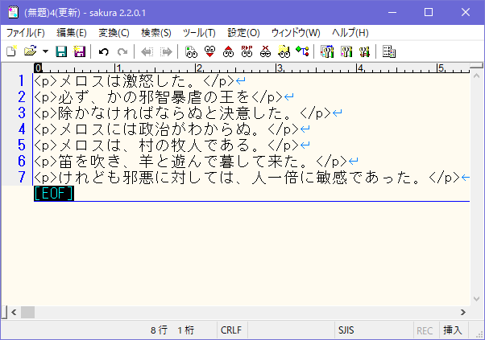Click line number 2 in the gutter
This screenshot has height=340, width=485.
(21, 97)
